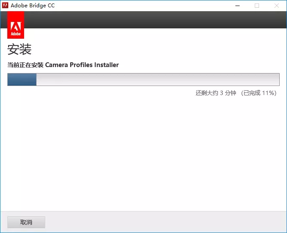The width and height of the screenshot is (287, 233).
Task: Click the 当前正在安装 status label
Action: pyautogui.click(x=25, y=65)
